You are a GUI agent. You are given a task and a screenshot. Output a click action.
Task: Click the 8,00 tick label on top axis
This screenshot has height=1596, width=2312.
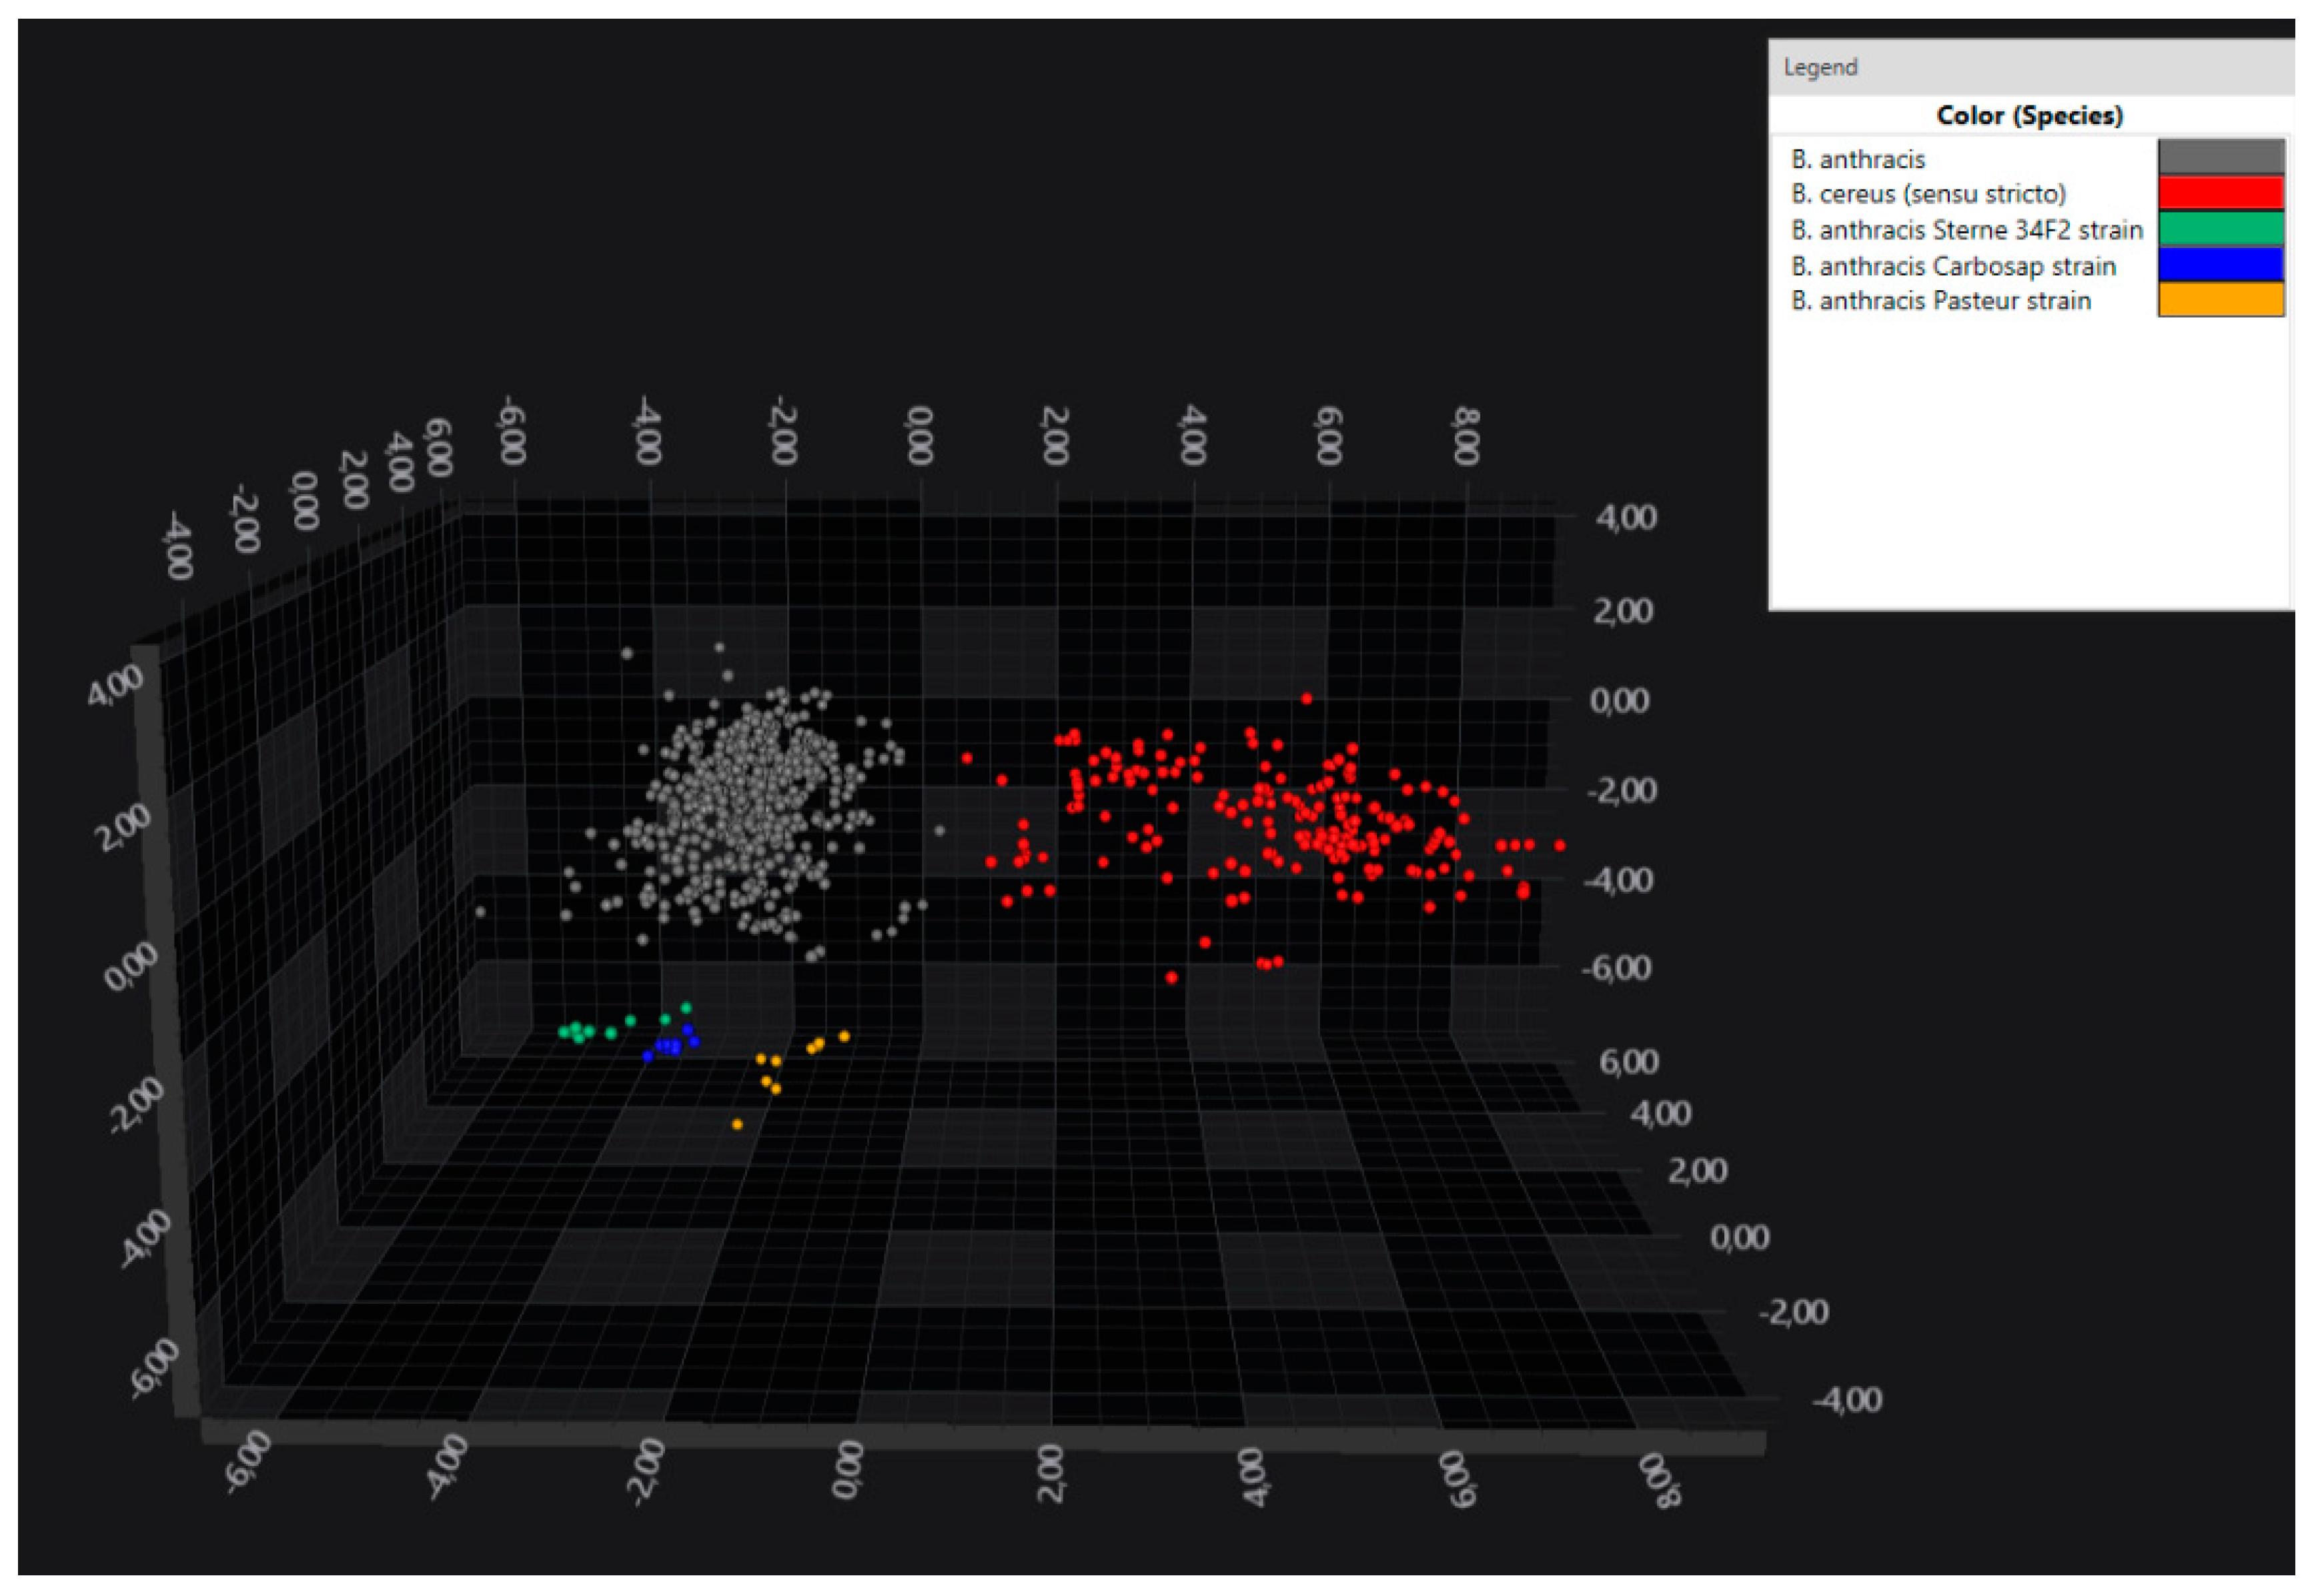pos(1465,436)
